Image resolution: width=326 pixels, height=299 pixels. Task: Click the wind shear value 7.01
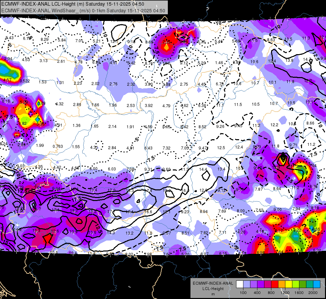tap(79, 41)
